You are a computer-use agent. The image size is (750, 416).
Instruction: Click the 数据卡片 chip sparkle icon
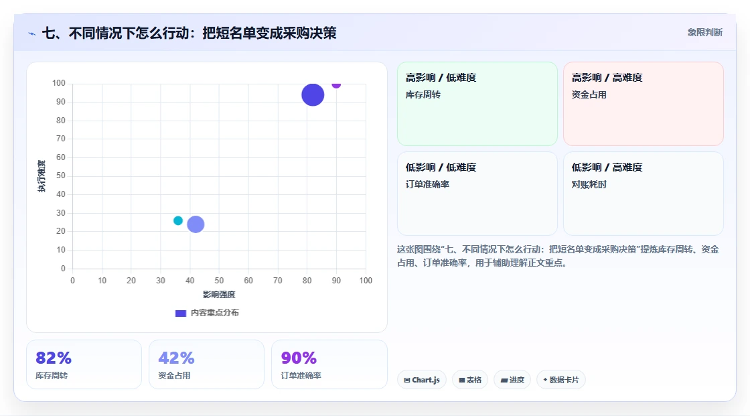coord(545,380)
